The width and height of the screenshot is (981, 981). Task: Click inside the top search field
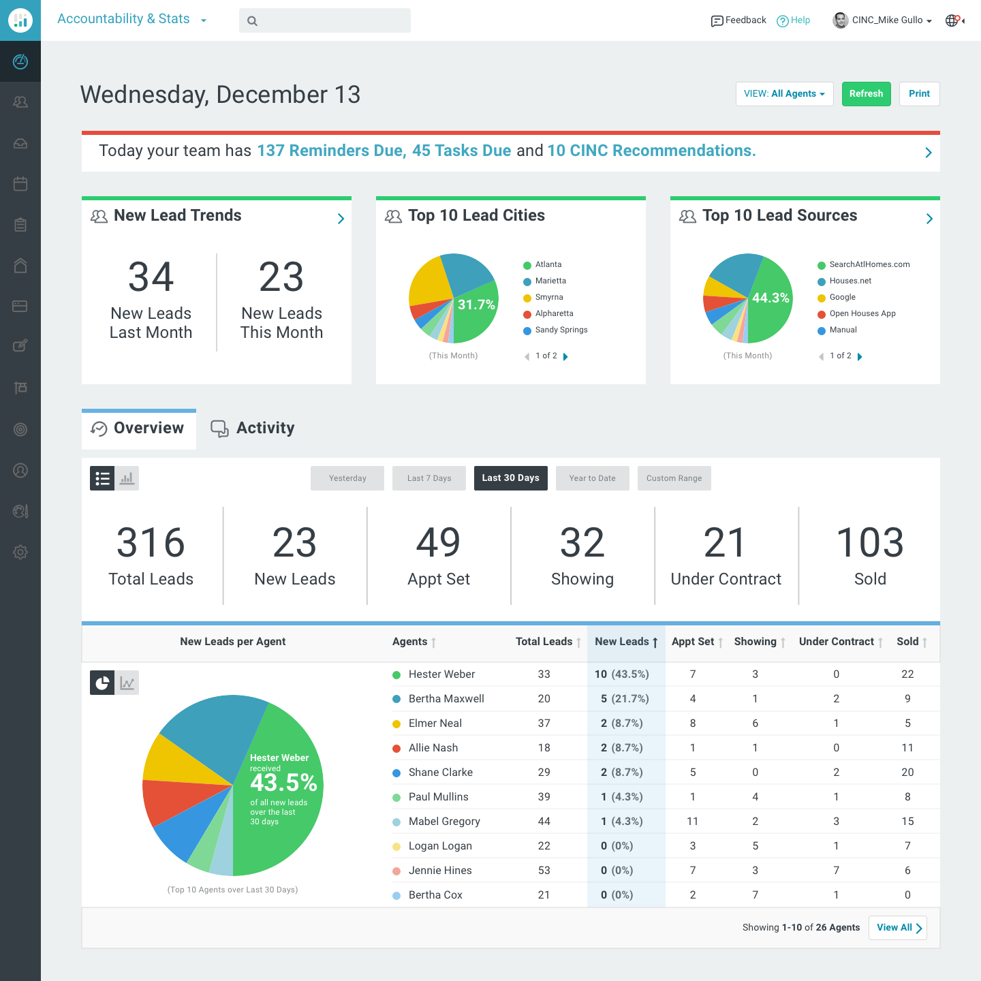325,20
